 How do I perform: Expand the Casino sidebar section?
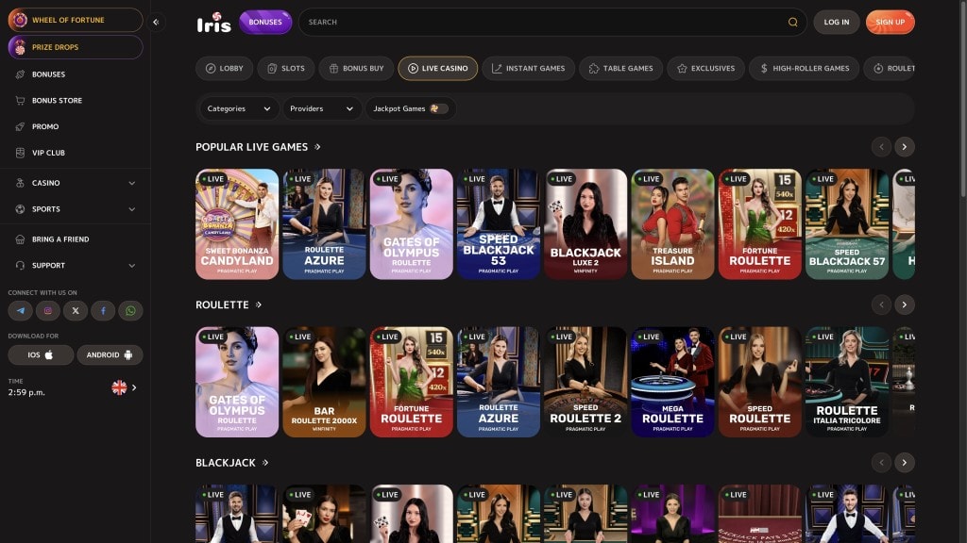(76, 183)
